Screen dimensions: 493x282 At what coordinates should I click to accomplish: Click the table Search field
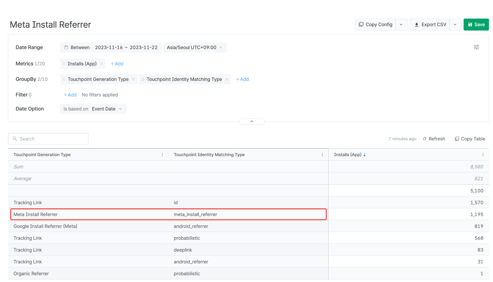point(48,139)
